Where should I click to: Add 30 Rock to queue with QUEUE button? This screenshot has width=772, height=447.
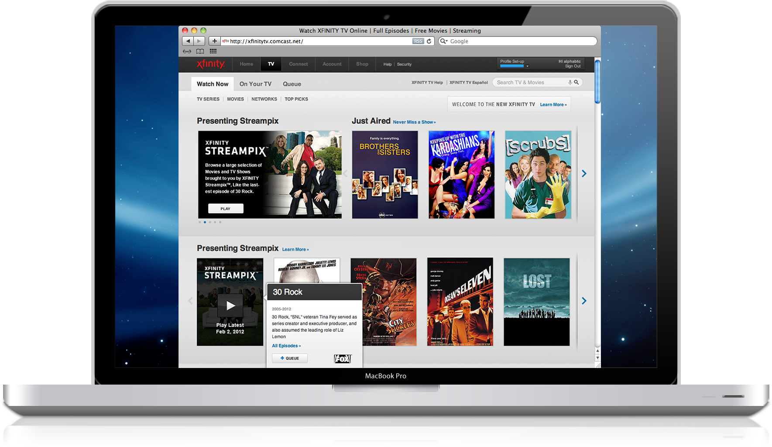tap(290, 358)
